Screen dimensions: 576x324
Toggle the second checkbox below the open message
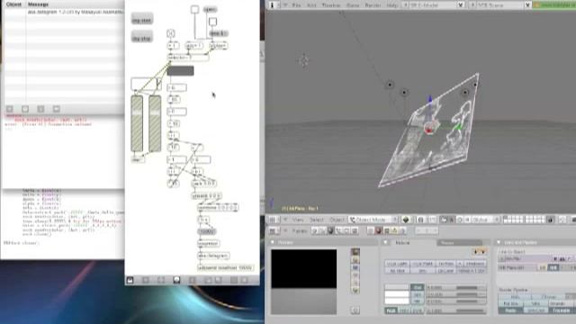[x=212, y=22]
